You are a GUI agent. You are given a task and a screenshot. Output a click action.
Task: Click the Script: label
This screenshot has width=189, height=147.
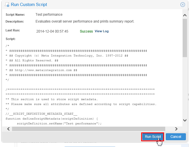pyautogui.click(x=11, y=39)
